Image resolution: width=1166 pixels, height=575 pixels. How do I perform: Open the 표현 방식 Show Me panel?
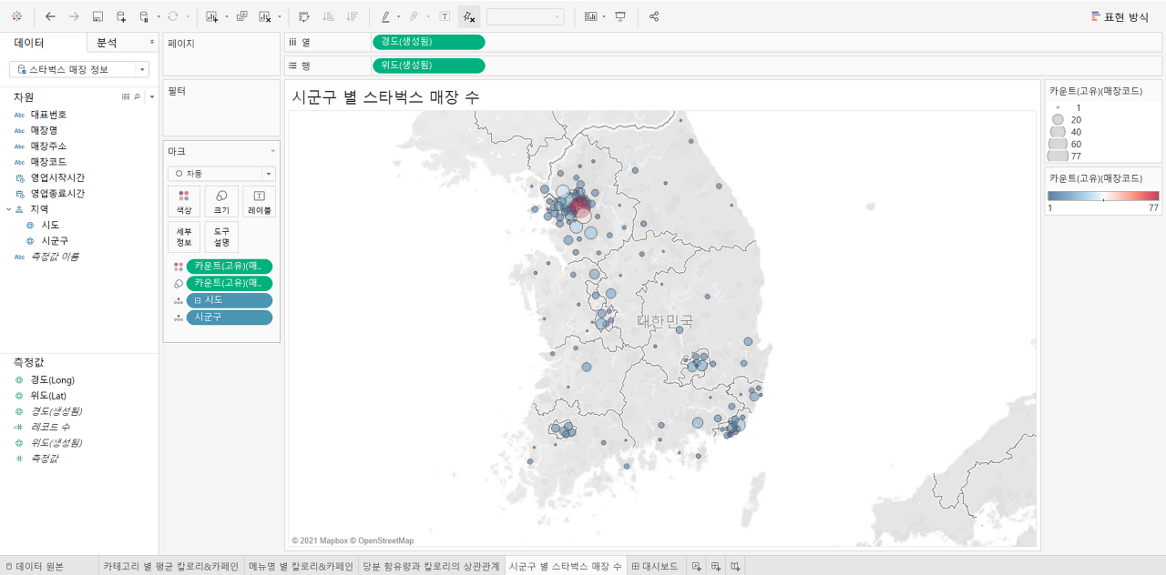(1120, 16)
